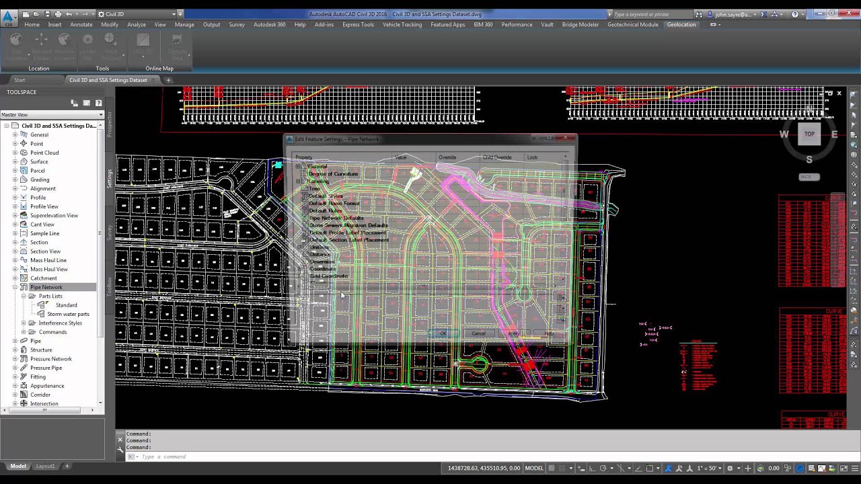Toggle annotation visibility (blue icon) in status bar
Image resolution: width=861 pixels, height=484 pixels.
[x=668, y=469]
